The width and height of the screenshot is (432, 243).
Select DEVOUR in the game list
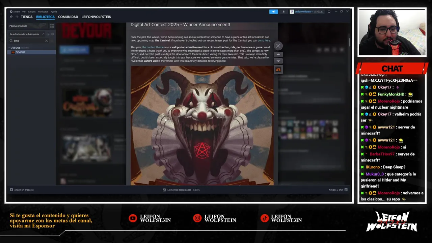pyautogui.click(x=31, y=52)
